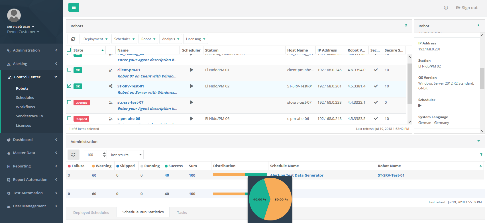Open Schedules in the sidebar menu
The image size is (487, 223).
coord(25,97)
